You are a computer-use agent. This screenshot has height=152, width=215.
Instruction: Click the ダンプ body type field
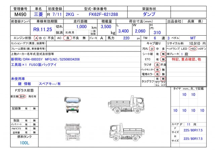click(x=148, y=14)
